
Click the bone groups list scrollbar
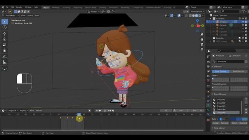click(x=242, y=107)
